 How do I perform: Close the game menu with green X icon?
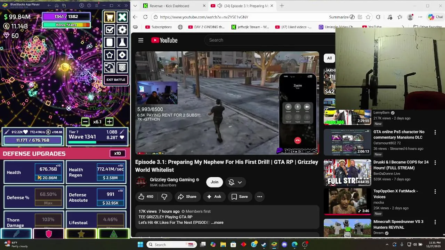(122, 17)
